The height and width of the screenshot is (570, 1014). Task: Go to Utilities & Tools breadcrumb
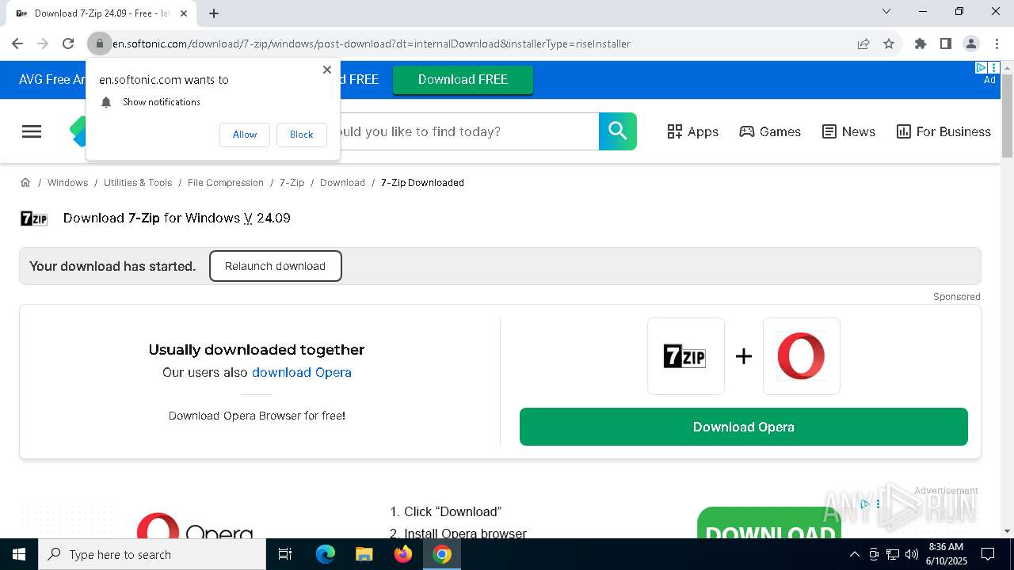click(138, 182)
